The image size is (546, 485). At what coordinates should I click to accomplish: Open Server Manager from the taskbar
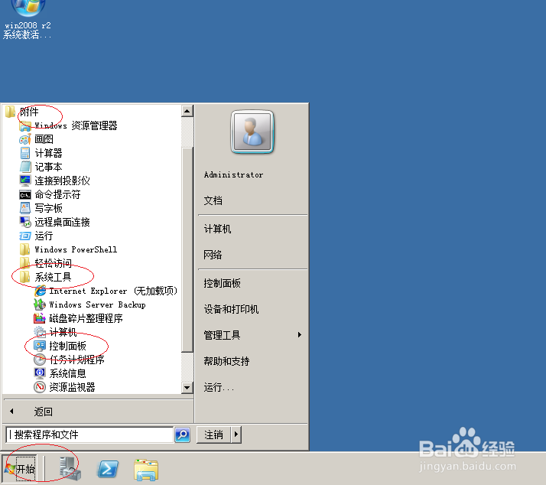(x=70, y=469)
